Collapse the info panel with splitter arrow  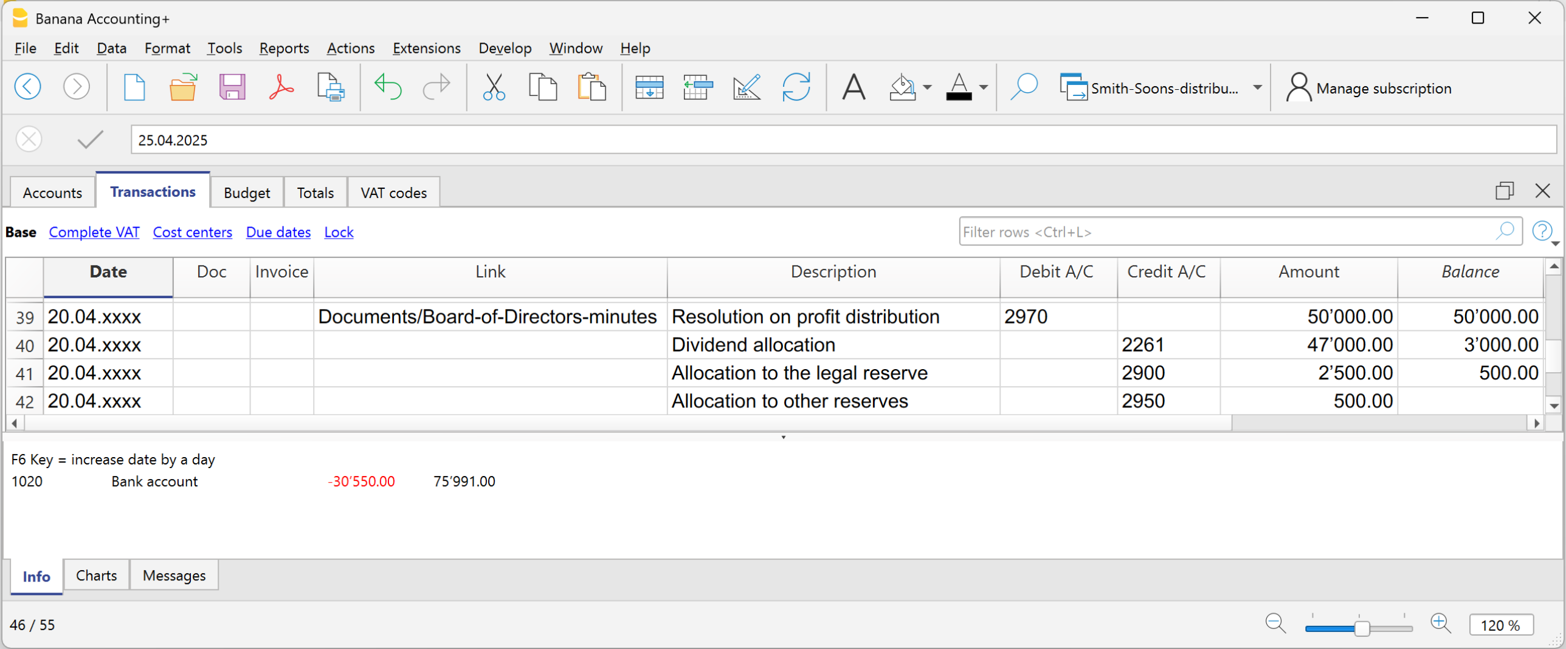tap(784, 437)
